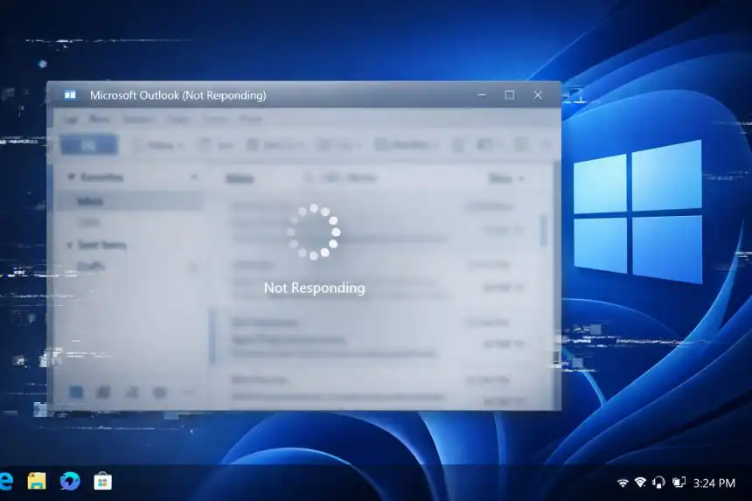Open the File tab in Outlook's ribbon
This screenshot has height=501, width=752.
(x=72, y=119)
